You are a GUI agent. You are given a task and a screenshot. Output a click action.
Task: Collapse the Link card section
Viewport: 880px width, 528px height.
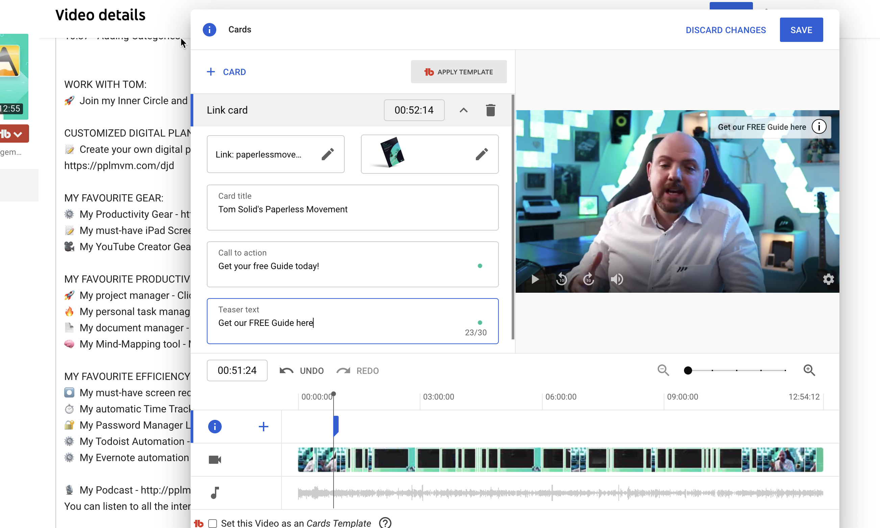tap(463, 110)
